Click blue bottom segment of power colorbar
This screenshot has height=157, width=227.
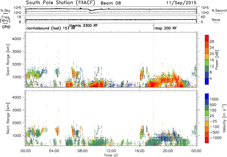(x=207, y=81)
